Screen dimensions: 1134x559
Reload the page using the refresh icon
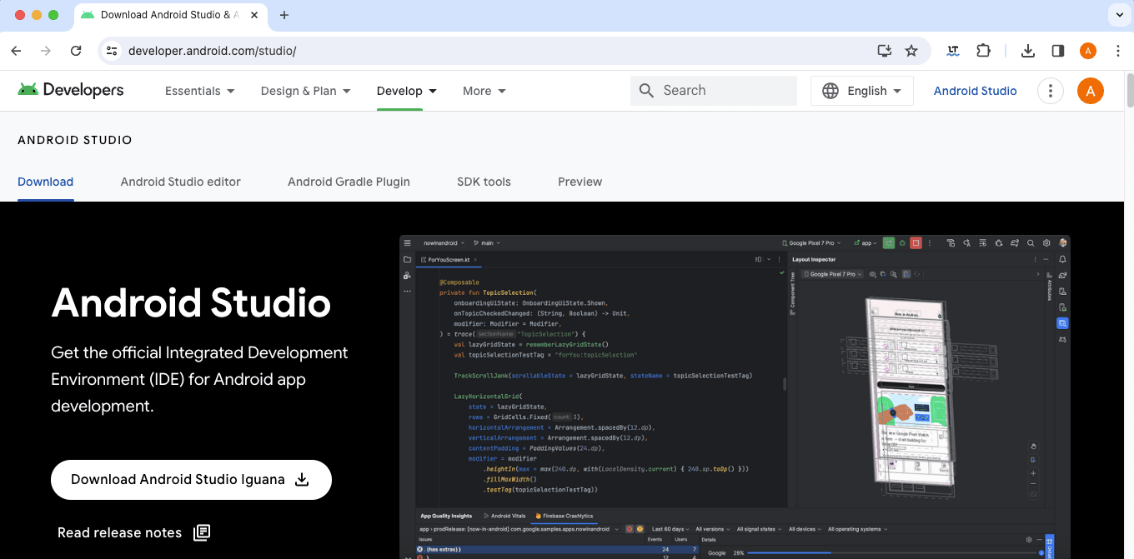pyautogui.click(x=76, y=51)
